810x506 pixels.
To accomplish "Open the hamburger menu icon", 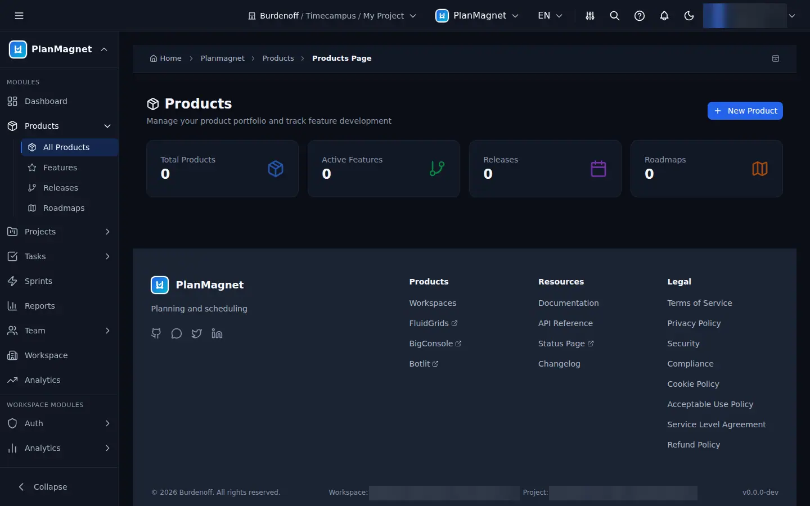I will tap(19, 16).
